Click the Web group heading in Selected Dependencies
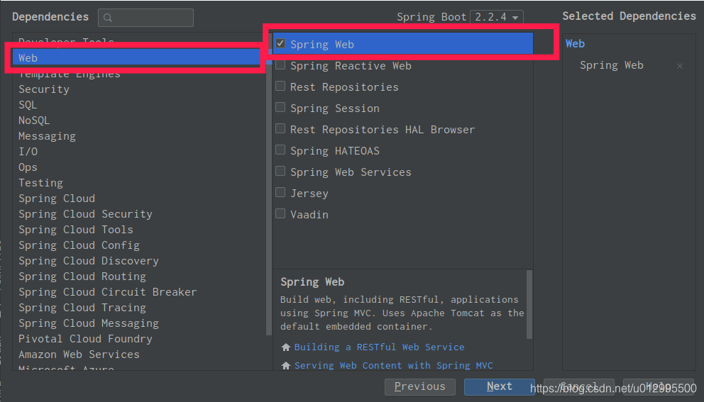This screenshot has height=402, width=704. 575,44
